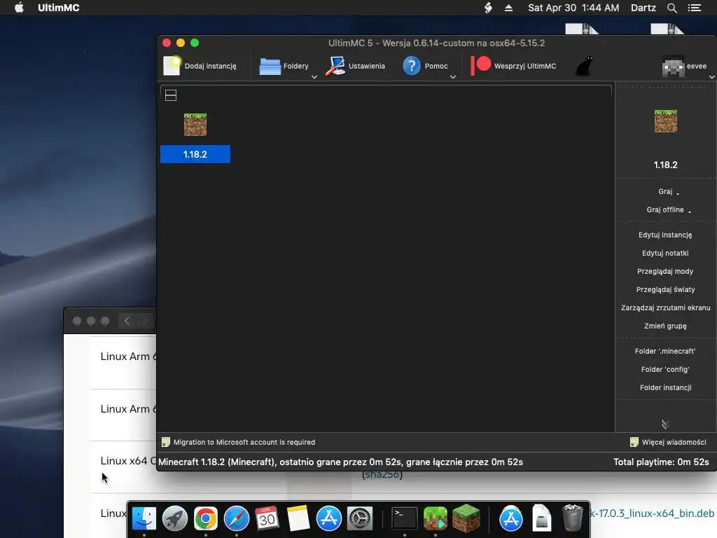Open Finder from the Dock
Screen dimensions: 717x538
click(x=144, y=519)
